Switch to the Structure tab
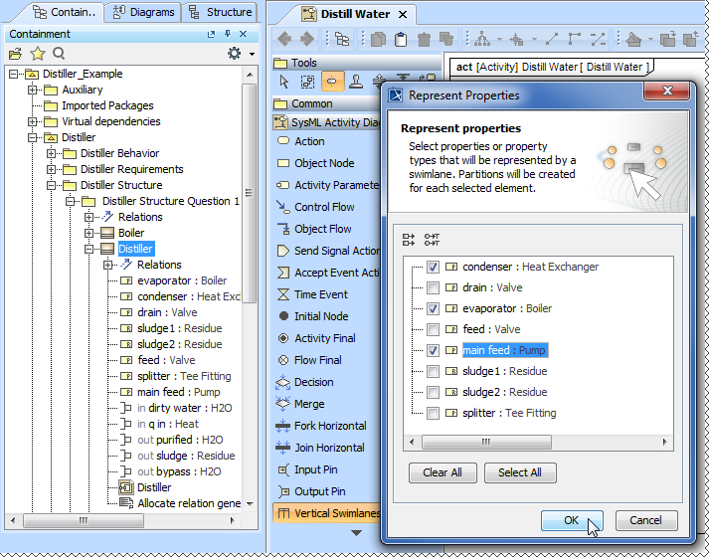 coord(221,12)
